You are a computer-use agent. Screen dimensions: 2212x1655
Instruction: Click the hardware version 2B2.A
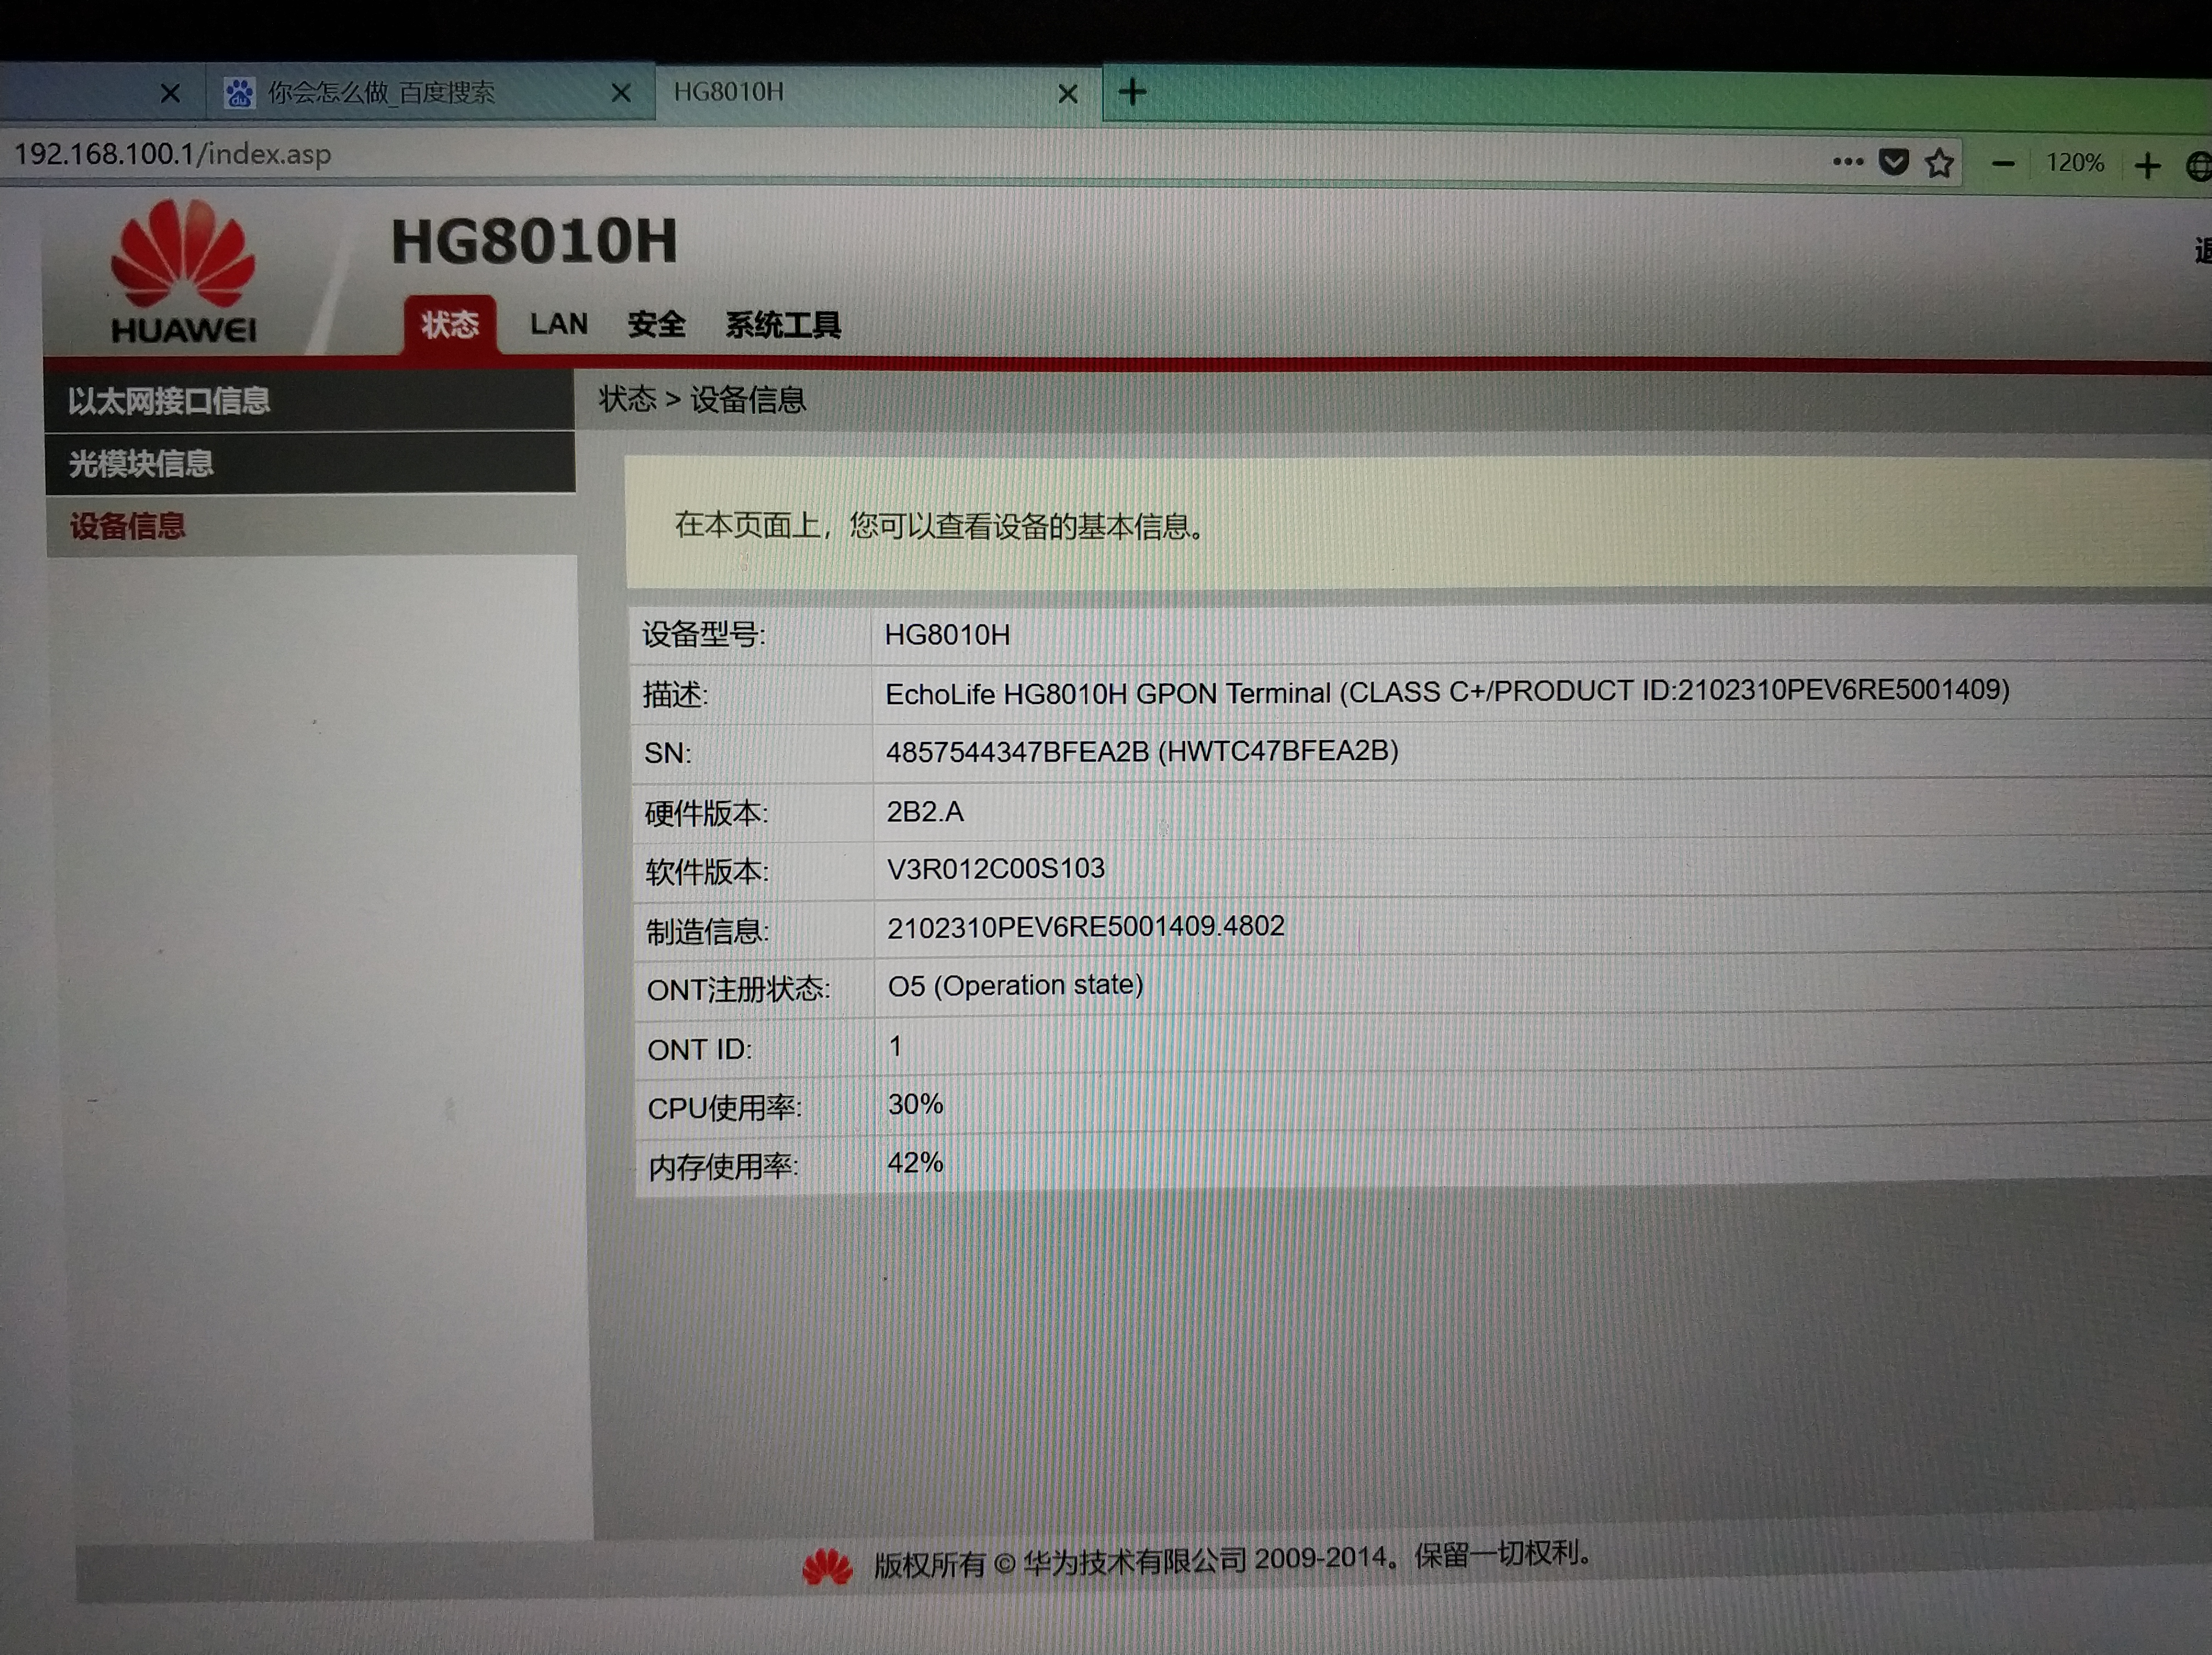(924, 811)
